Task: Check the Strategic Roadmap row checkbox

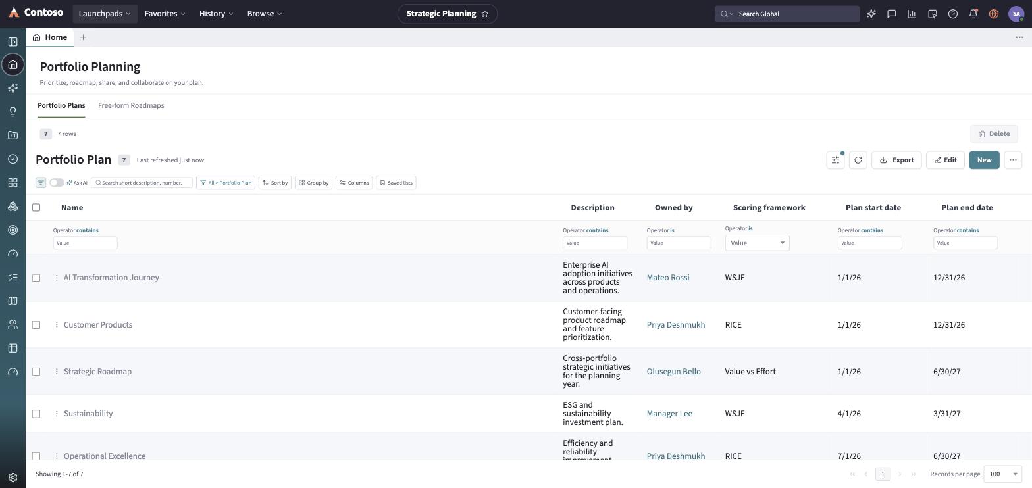Action: (36, 372)
